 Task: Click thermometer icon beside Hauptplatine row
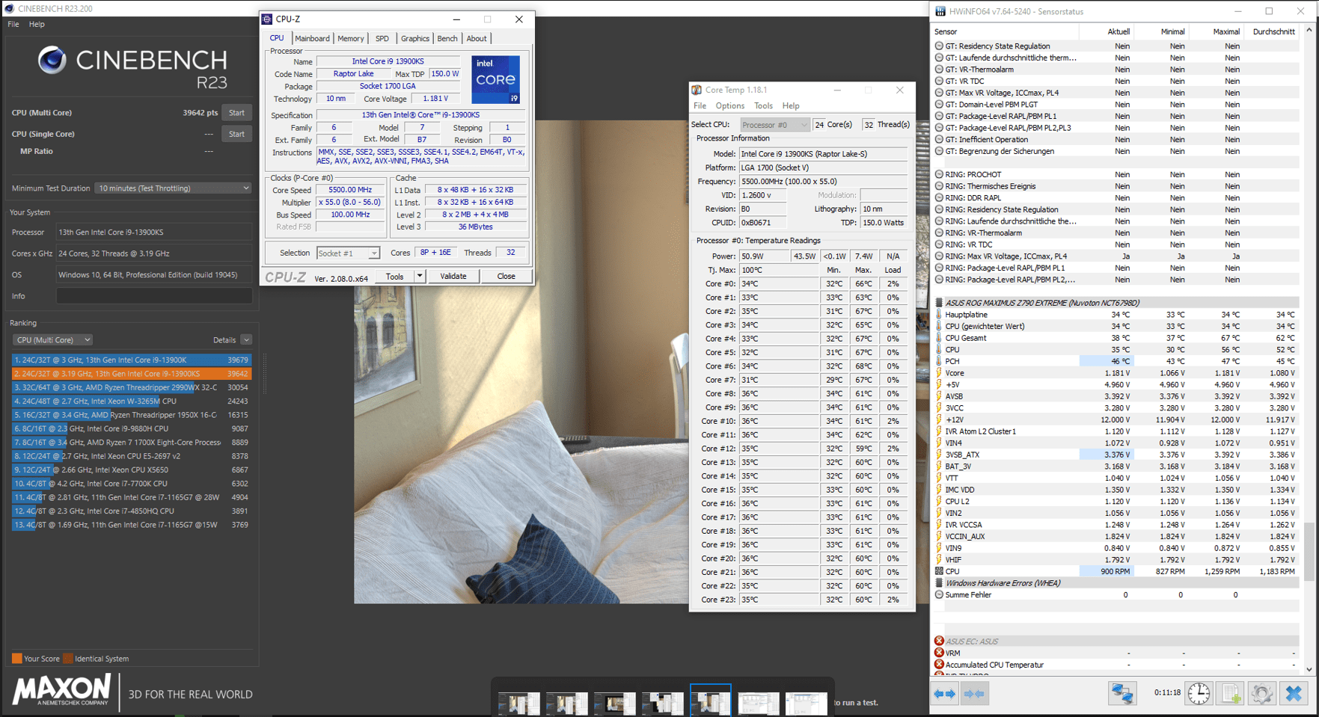(x=939, y=315)
